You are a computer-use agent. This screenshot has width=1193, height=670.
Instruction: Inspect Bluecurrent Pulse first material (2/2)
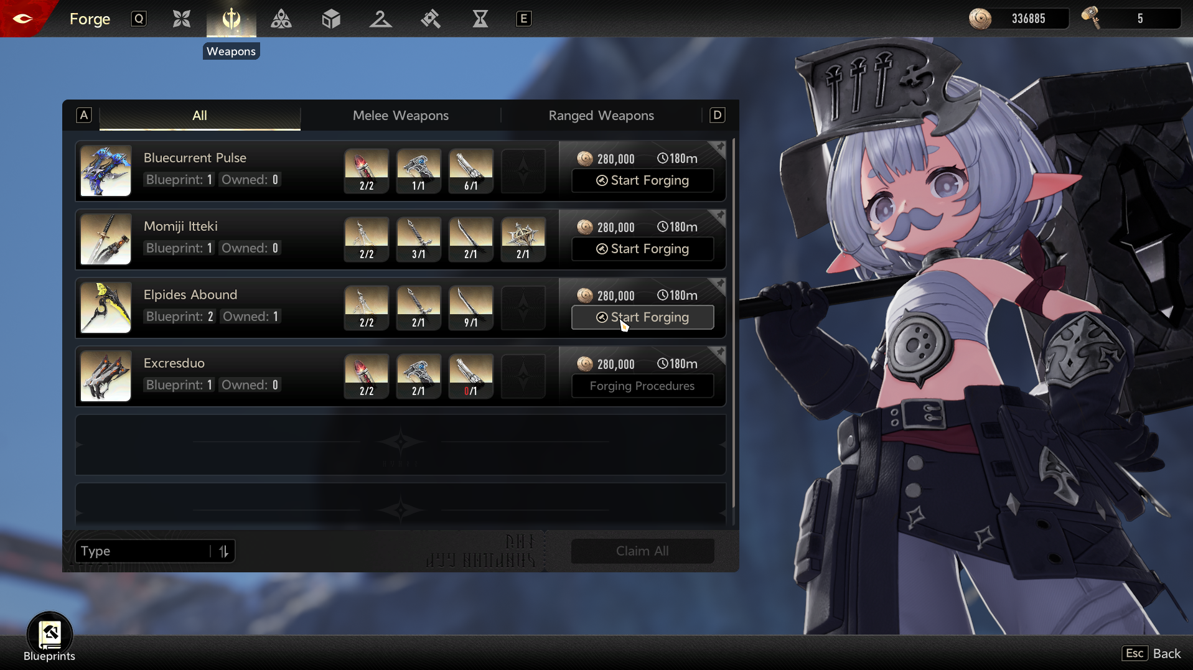coord(367,171)
